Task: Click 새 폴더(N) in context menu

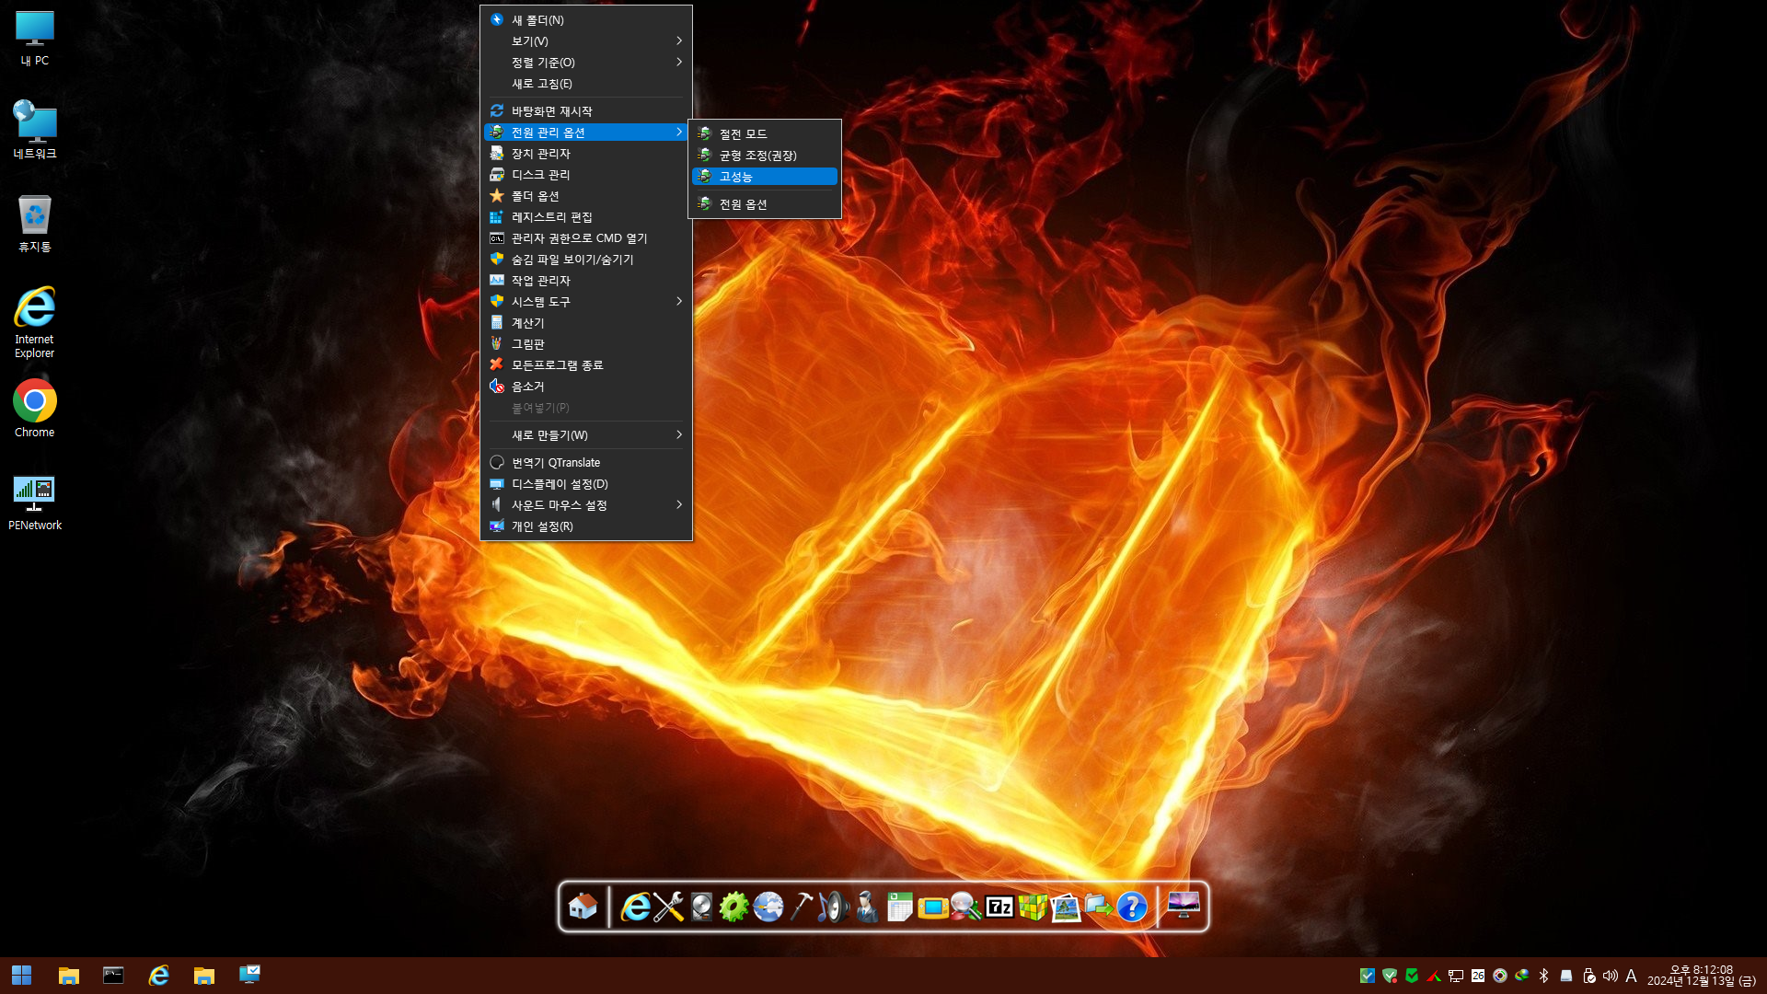Action: [x=586, y=19]
